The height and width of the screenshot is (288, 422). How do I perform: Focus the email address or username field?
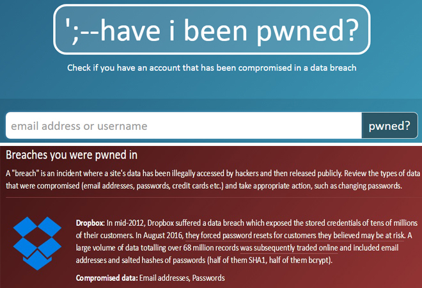[x=183, y=125]
